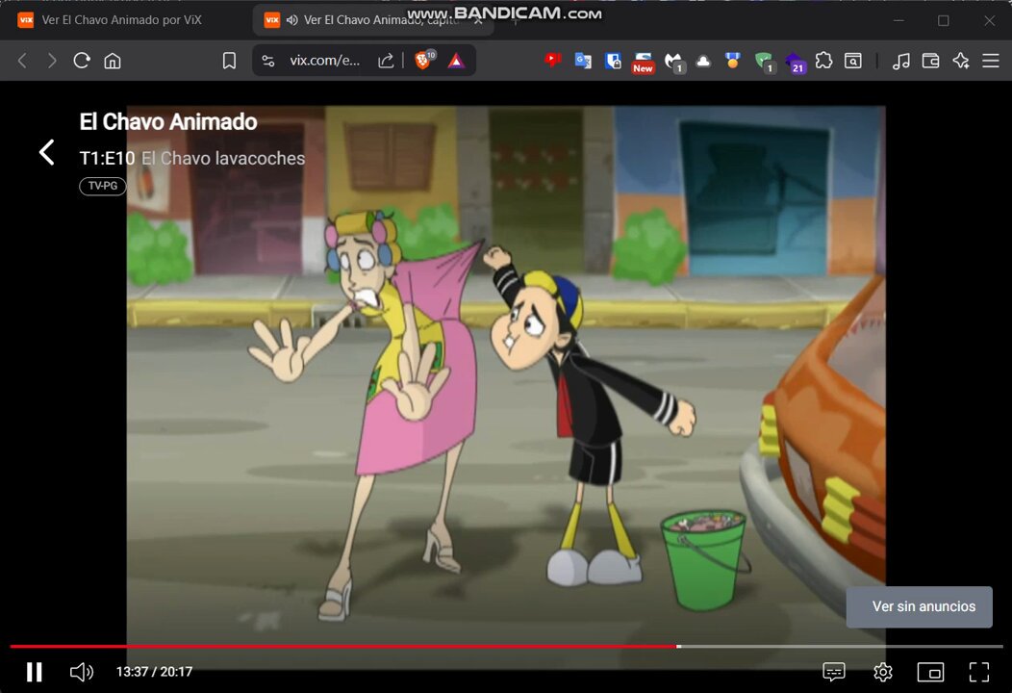This screenshot has height=693, width=1012.
Task: Open Brave Rewards triangle icon
Action: pyautogui.click(x=456, y=61)
